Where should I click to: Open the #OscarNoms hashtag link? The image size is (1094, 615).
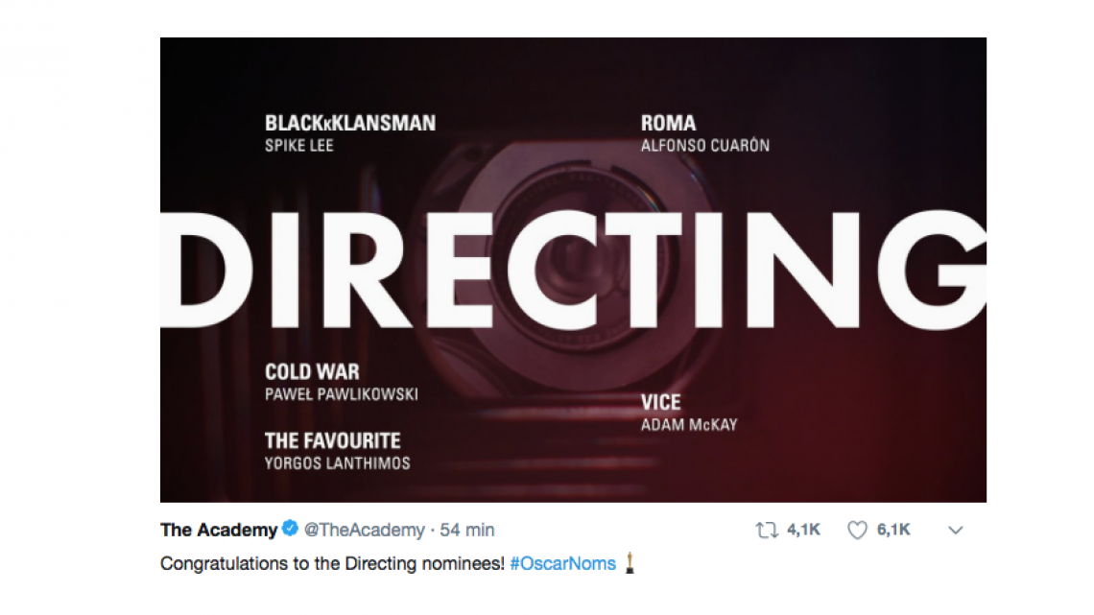pos(565,564)
